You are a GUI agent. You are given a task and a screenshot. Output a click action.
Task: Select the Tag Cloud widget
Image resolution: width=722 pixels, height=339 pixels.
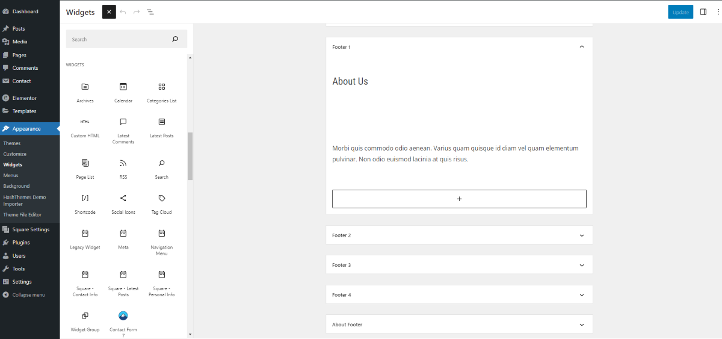pyautogui.click(x=162, y=204)
